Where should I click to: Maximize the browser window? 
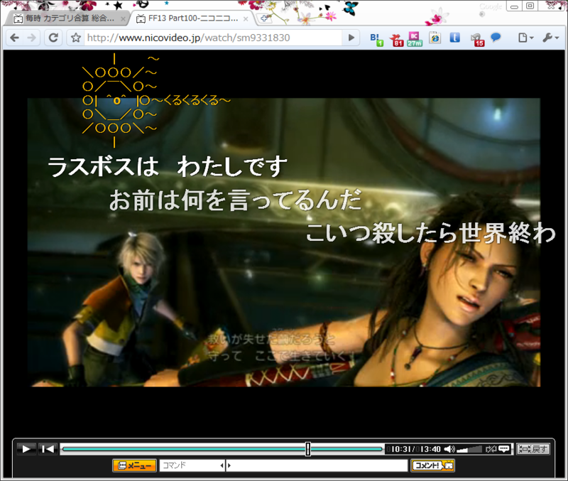point(530,6)
